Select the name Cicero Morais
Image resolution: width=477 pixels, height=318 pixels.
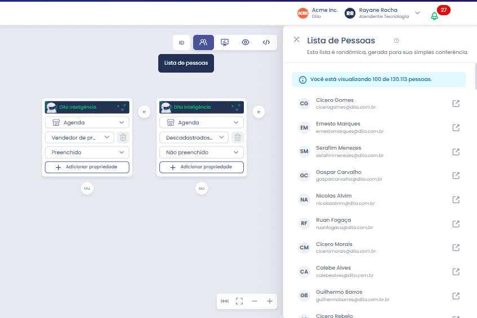pos(334,244)
